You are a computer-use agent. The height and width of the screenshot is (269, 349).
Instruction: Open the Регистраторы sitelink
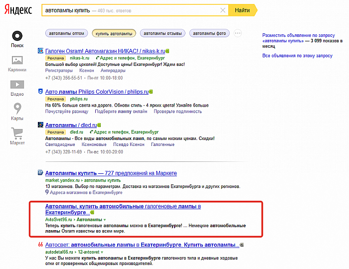coord(59,70)
